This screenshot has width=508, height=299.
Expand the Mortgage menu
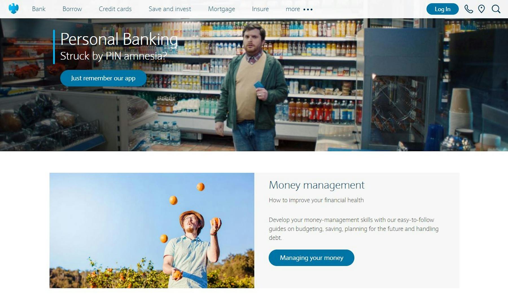(x=222, y=9)
